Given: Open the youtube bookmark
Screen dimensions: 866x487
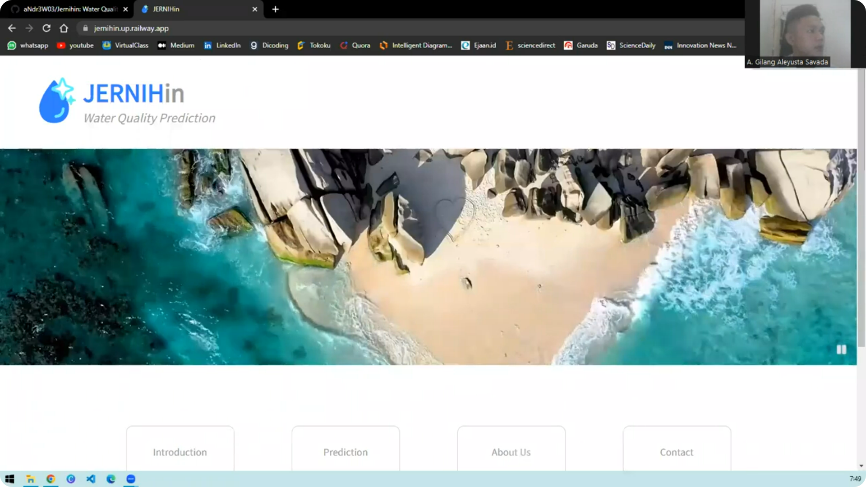Looking at the screenshot, I should 75,46.
